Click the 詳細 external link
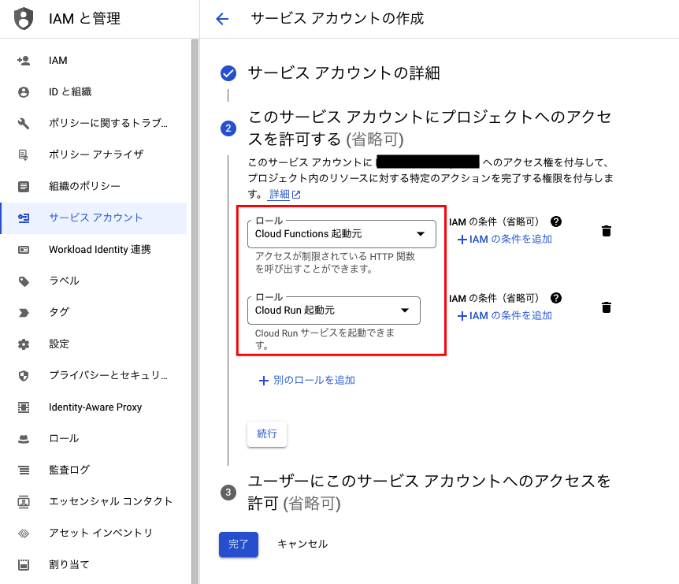 point(284,194)
